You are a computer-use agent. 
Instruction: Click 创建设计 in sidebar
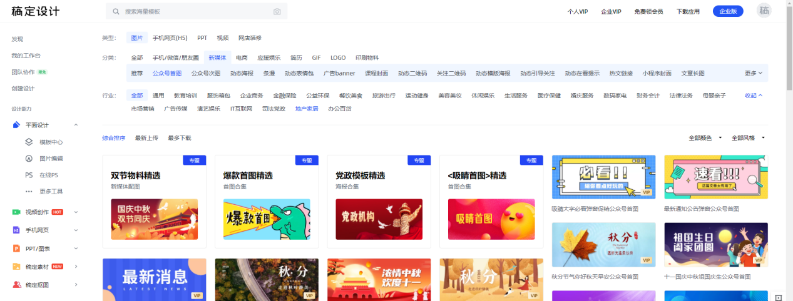pyautogui.click(x=23, y=88)
